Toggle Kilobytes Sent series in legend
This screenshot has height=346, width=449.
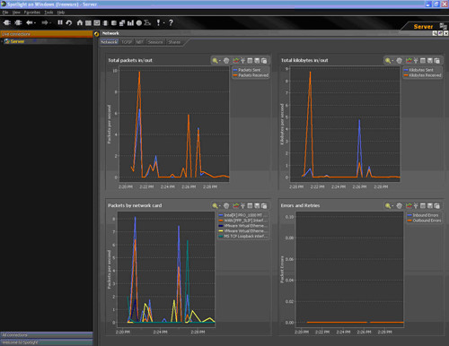coord(418,70)
